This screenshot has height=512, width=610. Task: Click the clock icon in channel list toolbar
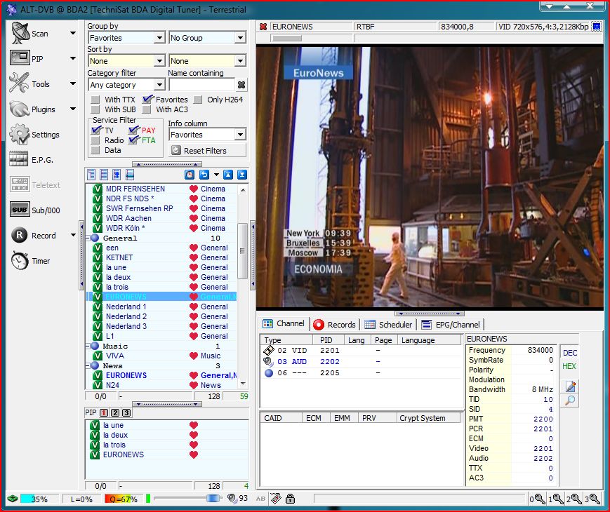[x=190, y=175]
